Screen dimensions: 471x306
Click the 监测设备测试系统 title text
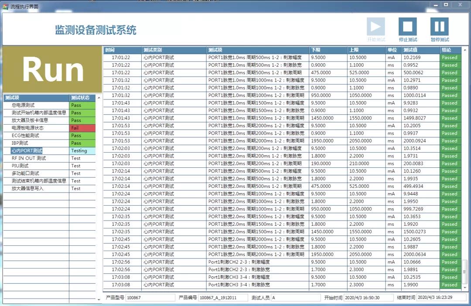coord(96,30)
